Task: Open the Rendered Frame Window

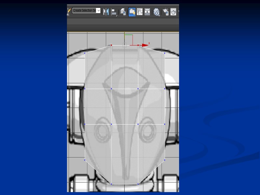Action: click(173, 12)
